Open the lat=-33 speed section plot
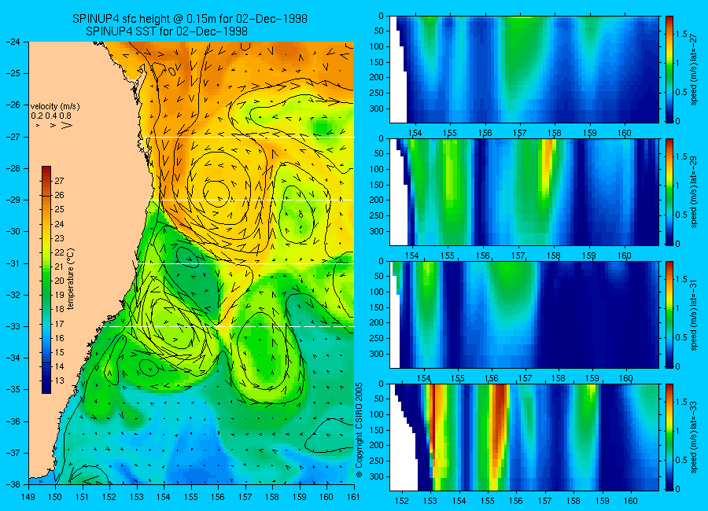Viewport: 708px width, 511px height. click(524, 437)
